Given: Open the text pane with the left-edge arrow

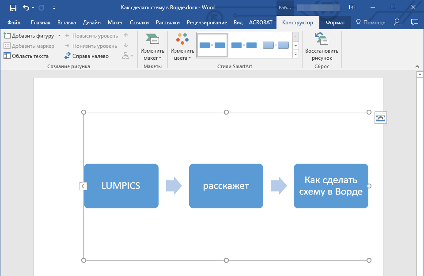Looking at the screenshot, I should click(x=83, y=186).
